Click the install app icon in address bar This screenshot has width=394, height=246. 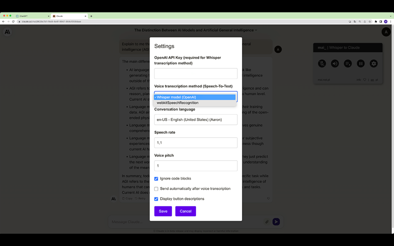pos(350,22)
